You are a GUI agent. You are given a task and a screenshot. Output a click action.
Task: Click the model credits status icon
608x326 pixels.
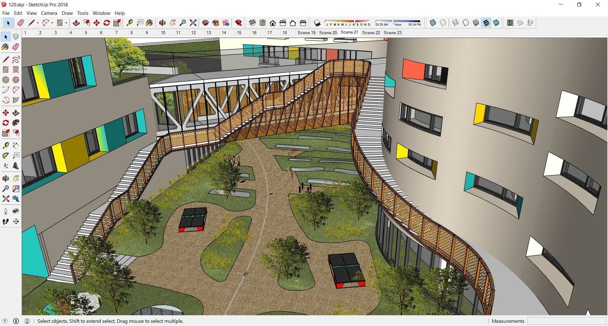pyautogui.click(x=16, y=321)
